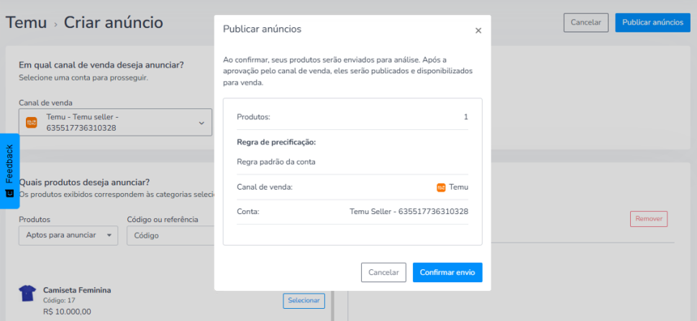Close the Publicar anúncios dialog with X
This screenshot has width=697, height=321.
click(x=478, y=31)
